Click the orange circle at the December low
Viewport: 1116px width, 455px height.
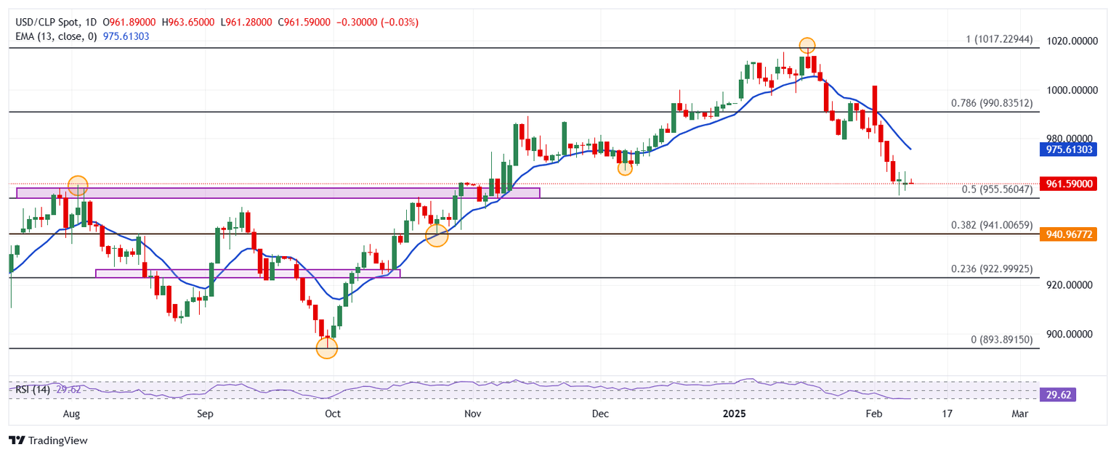[x=625, y=168]
